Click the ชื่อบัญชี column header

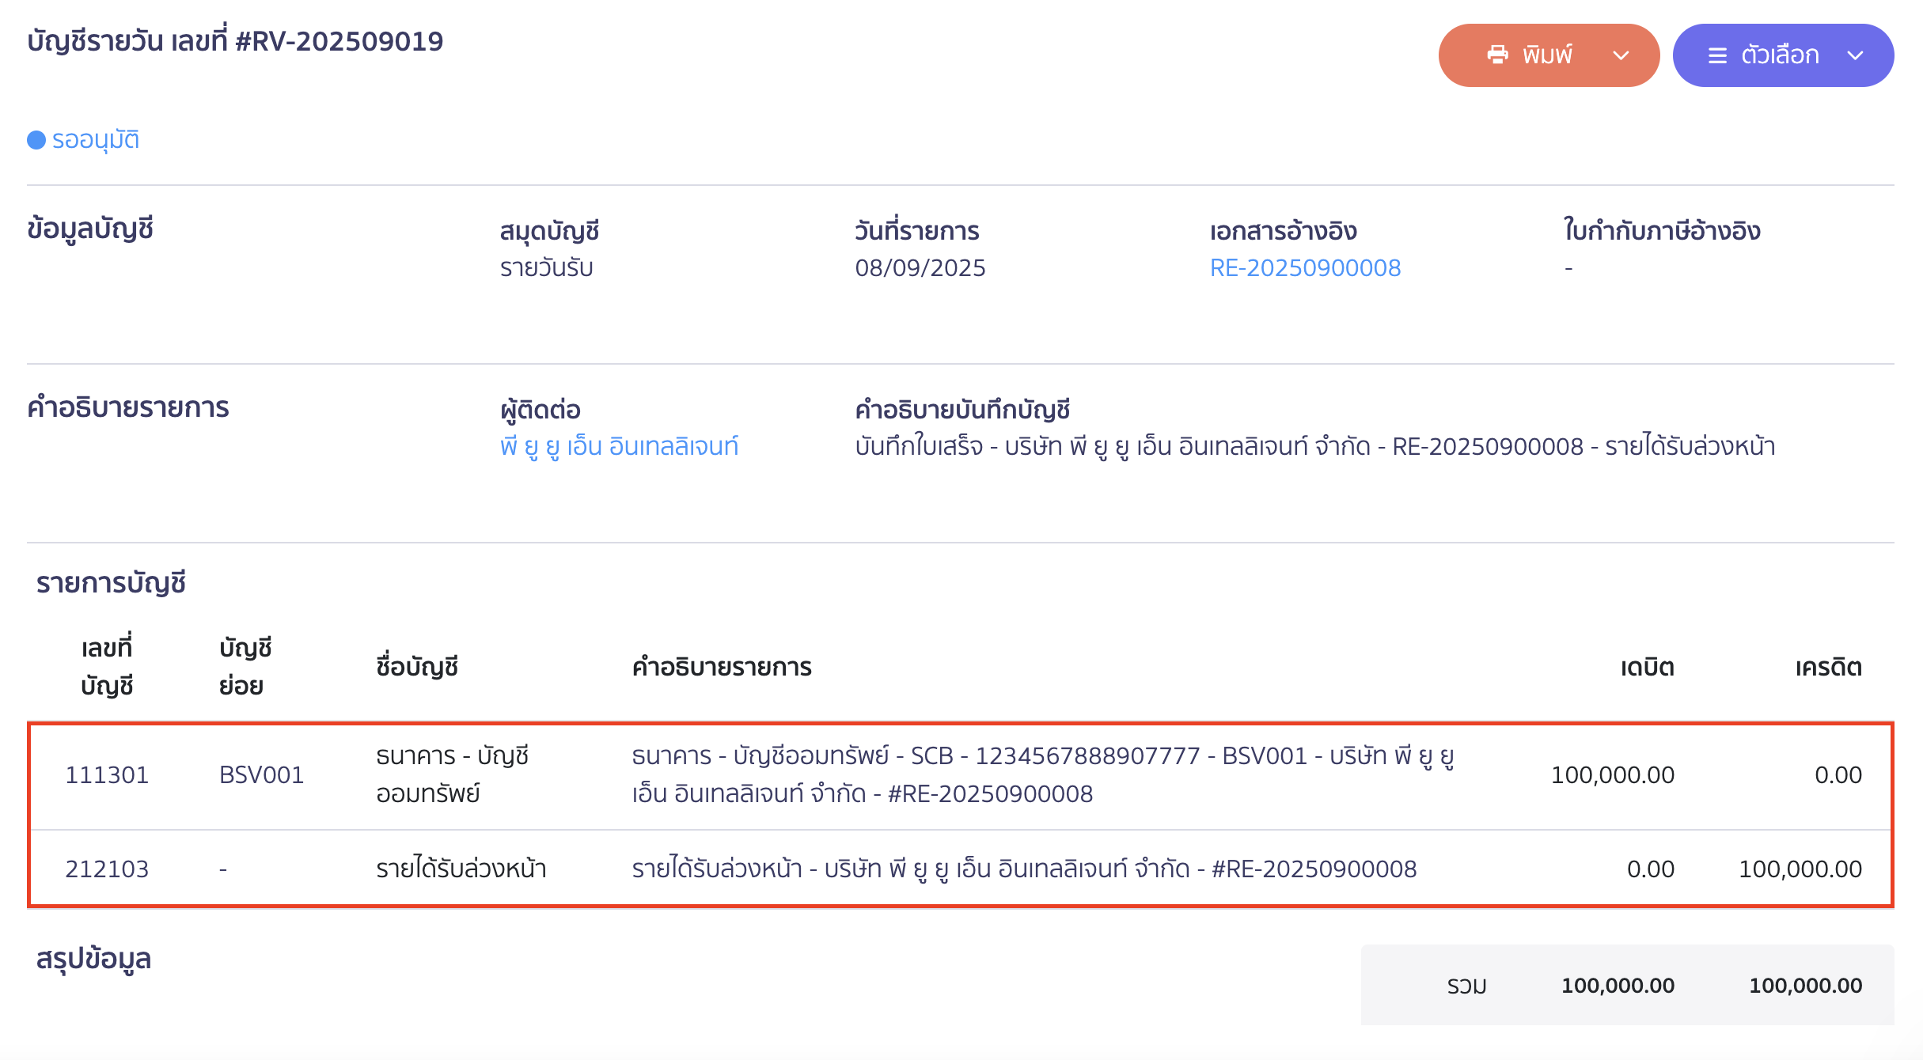click(417, 668)
